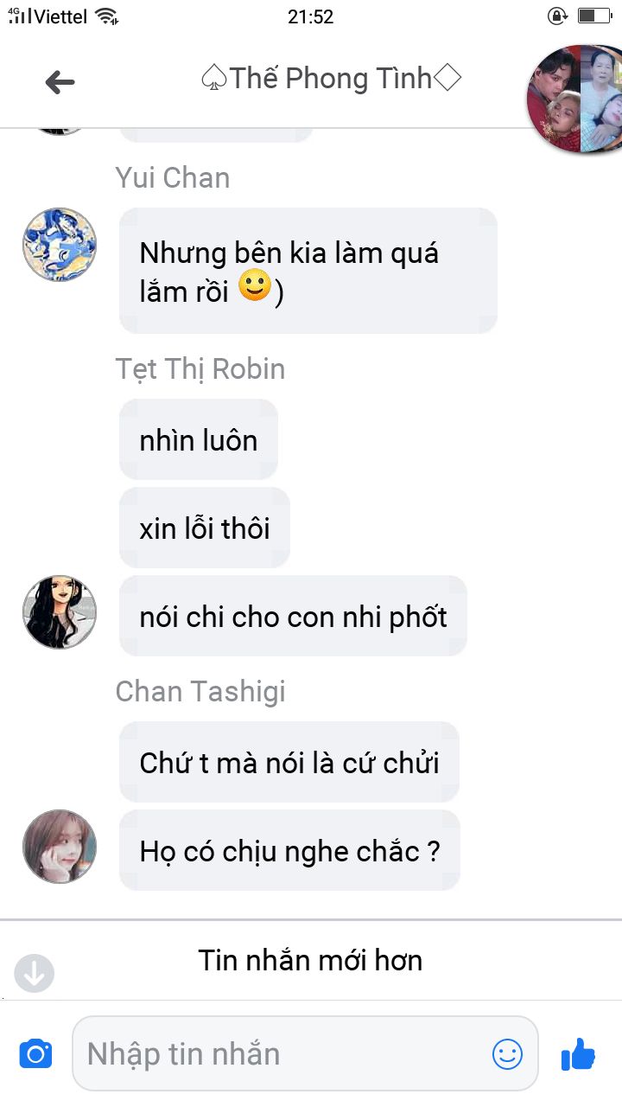Open the 'Thế Phong Tình' group title
622x1107 pixels.
click(x=331, y=79)
